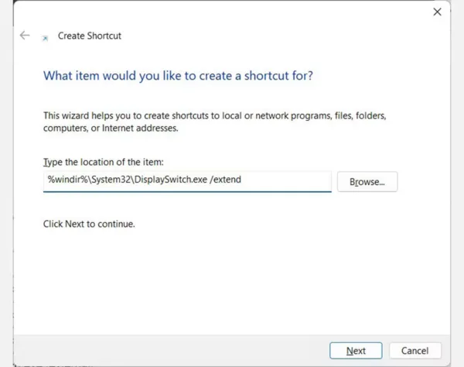Continue with the Next button

point(356,351)
